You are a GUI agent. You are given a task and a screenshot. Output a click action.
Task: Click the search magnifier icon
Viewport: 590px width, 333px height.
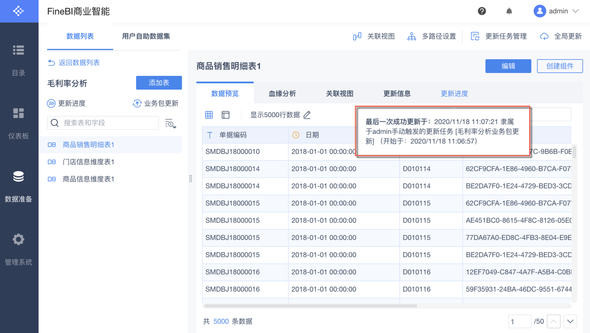pyautogui.click(x=55, y=123)
